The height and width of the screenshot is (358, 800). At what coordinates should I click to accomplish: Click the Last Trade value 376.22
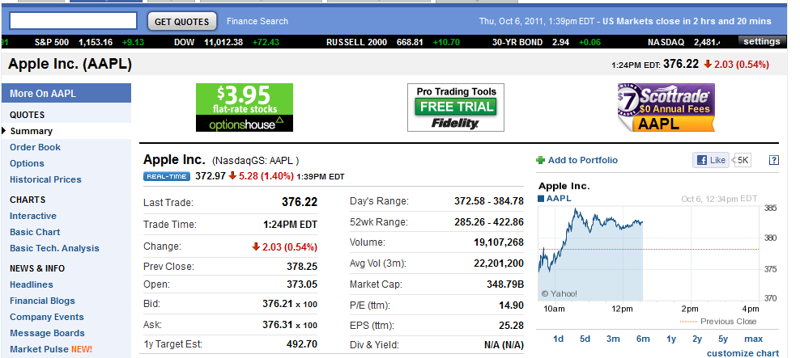click(x=300, y=202)
